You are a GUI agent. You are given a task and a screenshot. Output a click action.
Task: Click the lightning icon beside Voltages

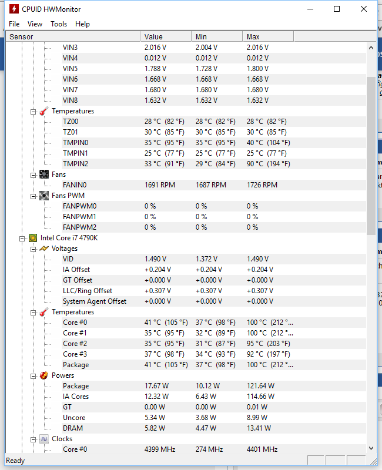click(43, 249)
